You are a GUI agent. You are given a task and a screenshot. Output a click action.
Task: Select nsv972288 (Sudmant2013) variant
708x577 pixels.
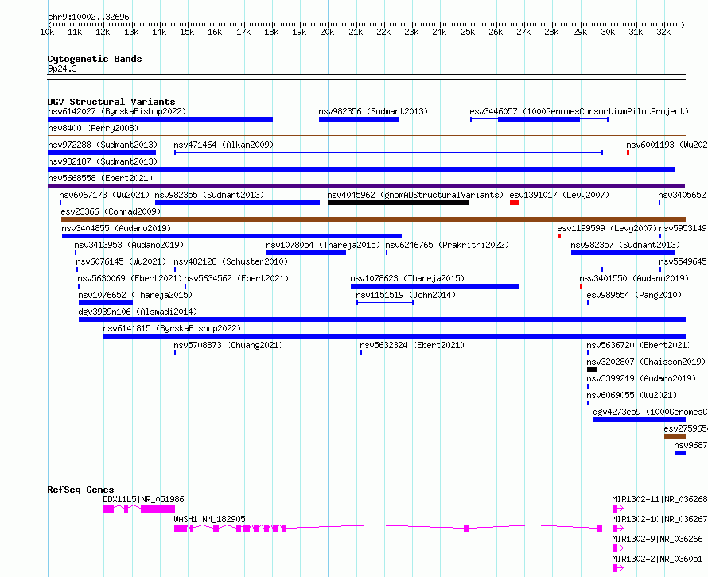[102, 153]
